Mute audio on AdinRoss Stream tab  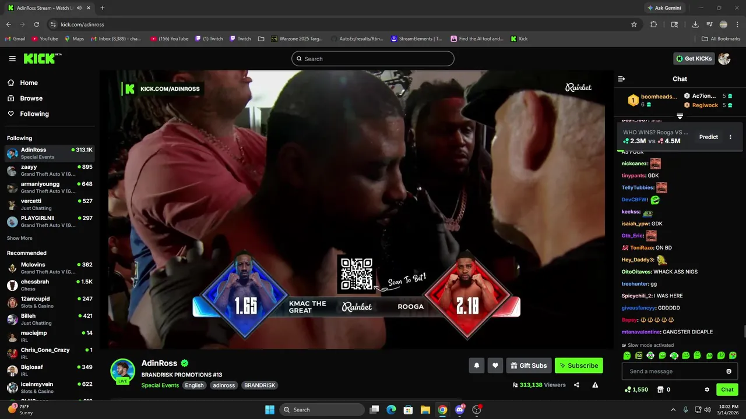coord(79,8)
